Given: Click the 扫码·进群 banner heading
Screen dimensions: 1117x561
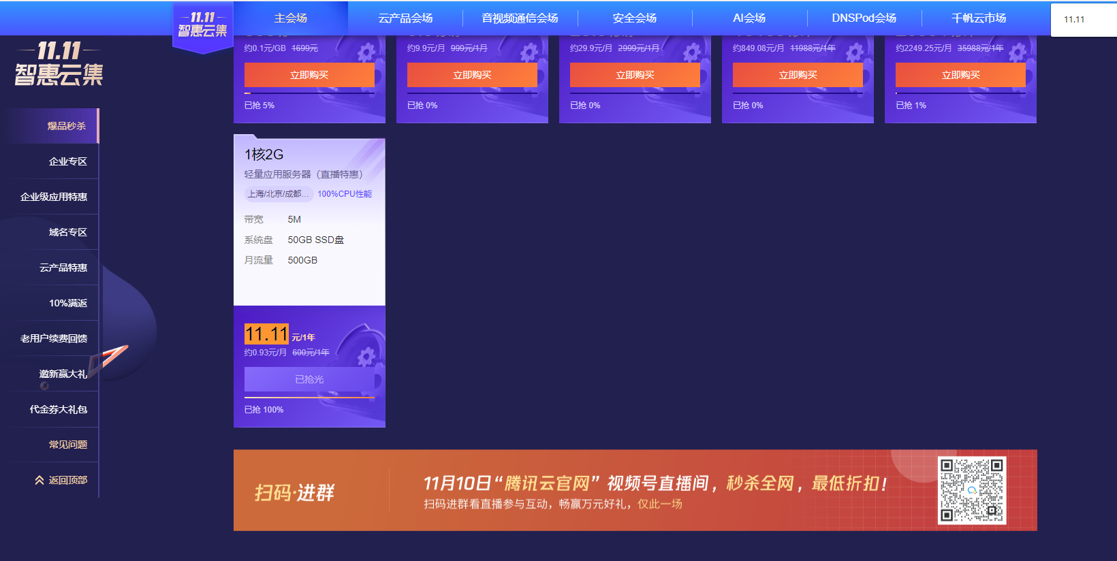Looking at the screenshot, I should tap(294, 492).
